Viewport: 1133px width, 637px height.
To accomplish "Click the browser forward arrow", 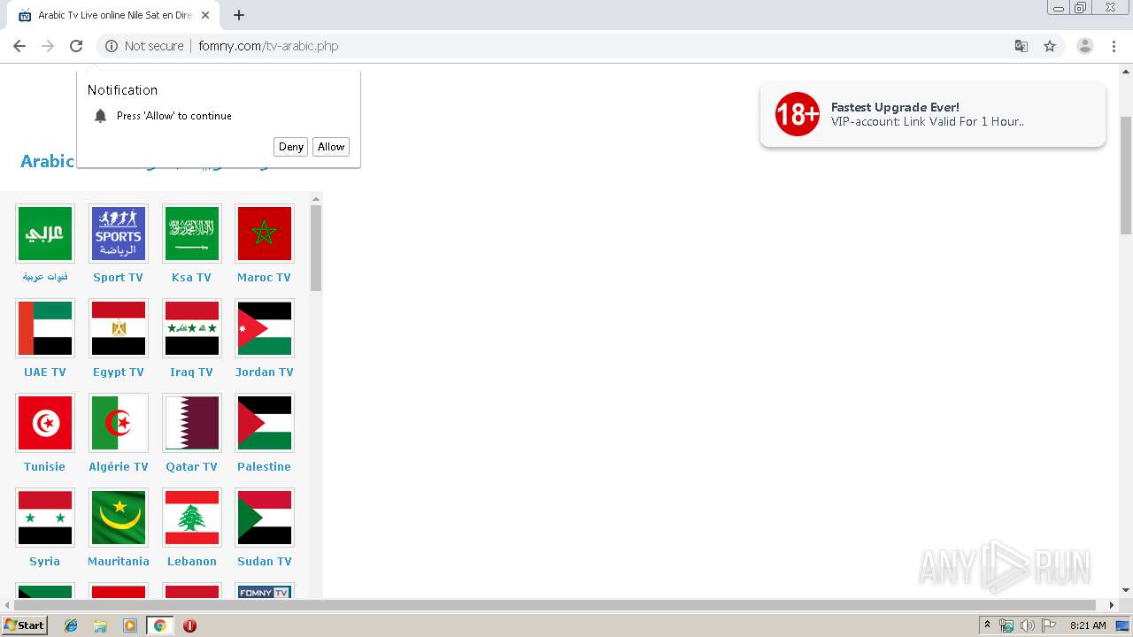I will (48, 46).
